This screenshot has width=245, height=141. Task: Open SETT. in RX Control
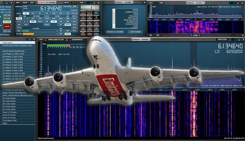click(18, 3)
